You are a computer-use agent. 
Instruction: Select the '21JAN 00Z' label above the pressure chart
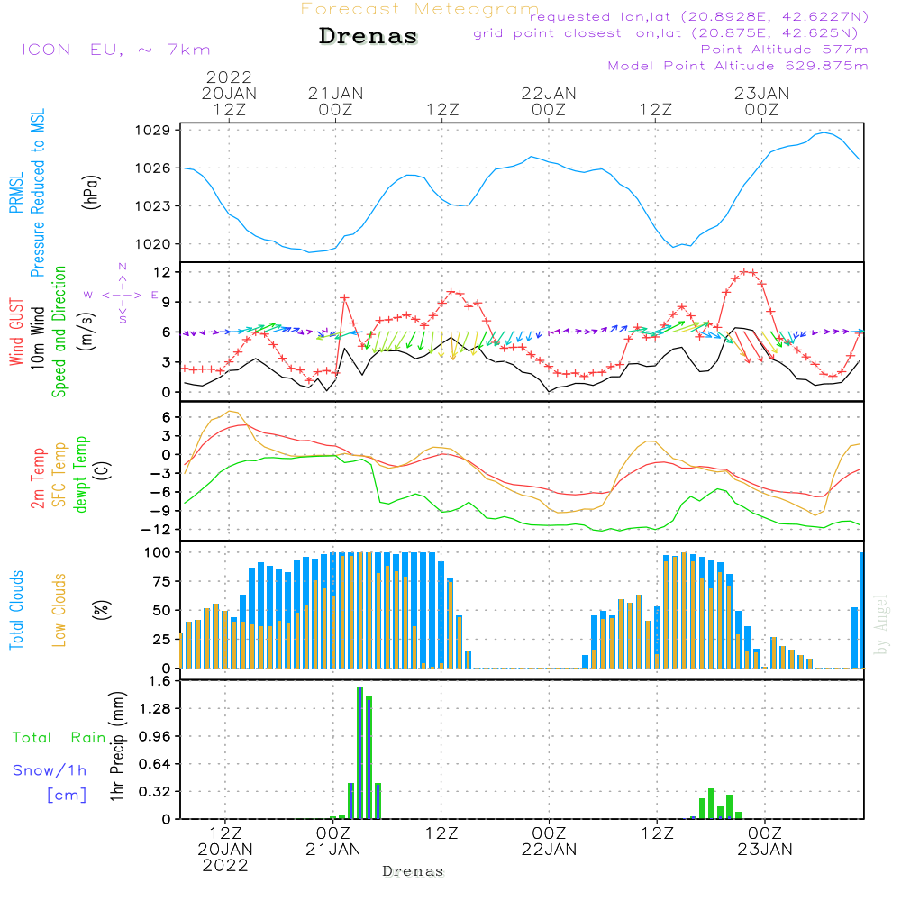pos(335,101)
